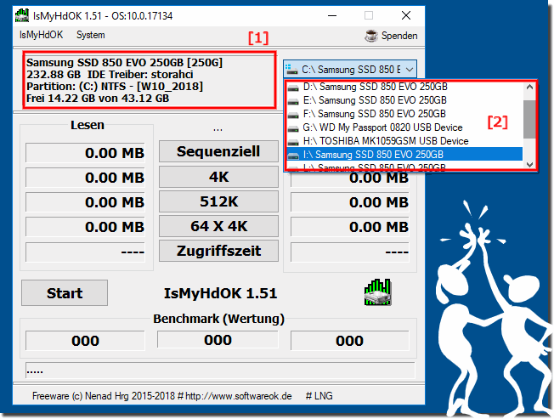Click the drive list scrollbar thumb

[529, 119]
